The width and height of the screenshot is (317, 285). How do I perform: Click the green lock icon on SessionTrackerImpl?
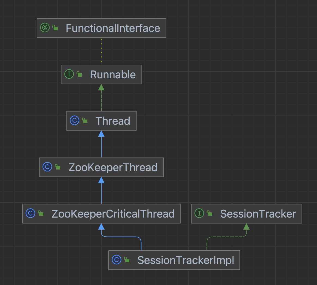click(x=127, y=260)
